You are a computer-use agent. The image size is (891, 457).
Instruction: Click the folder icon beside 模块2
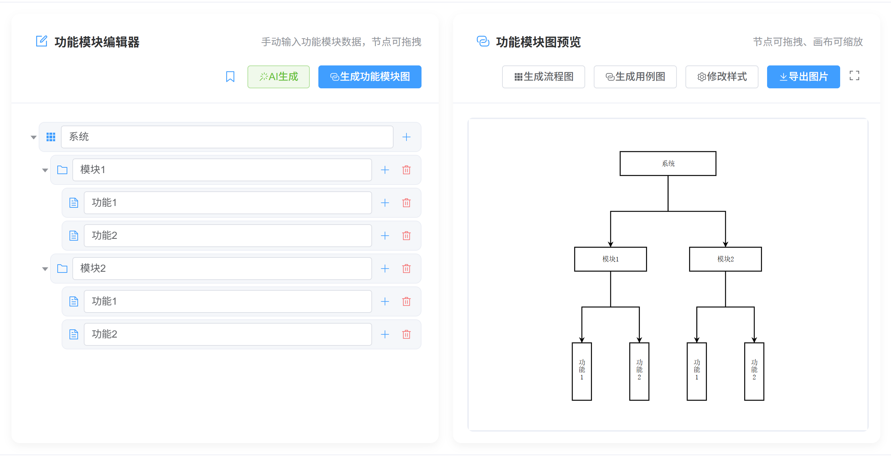pyautogui.click(x=62, y=269)
